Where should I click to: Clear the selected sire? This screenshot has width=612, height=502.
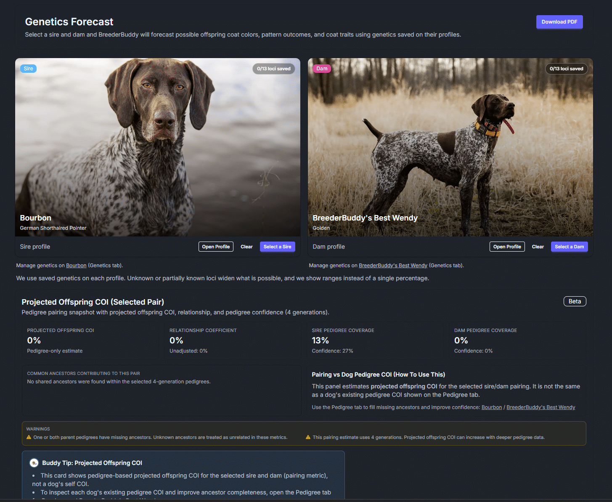point(246,247)
